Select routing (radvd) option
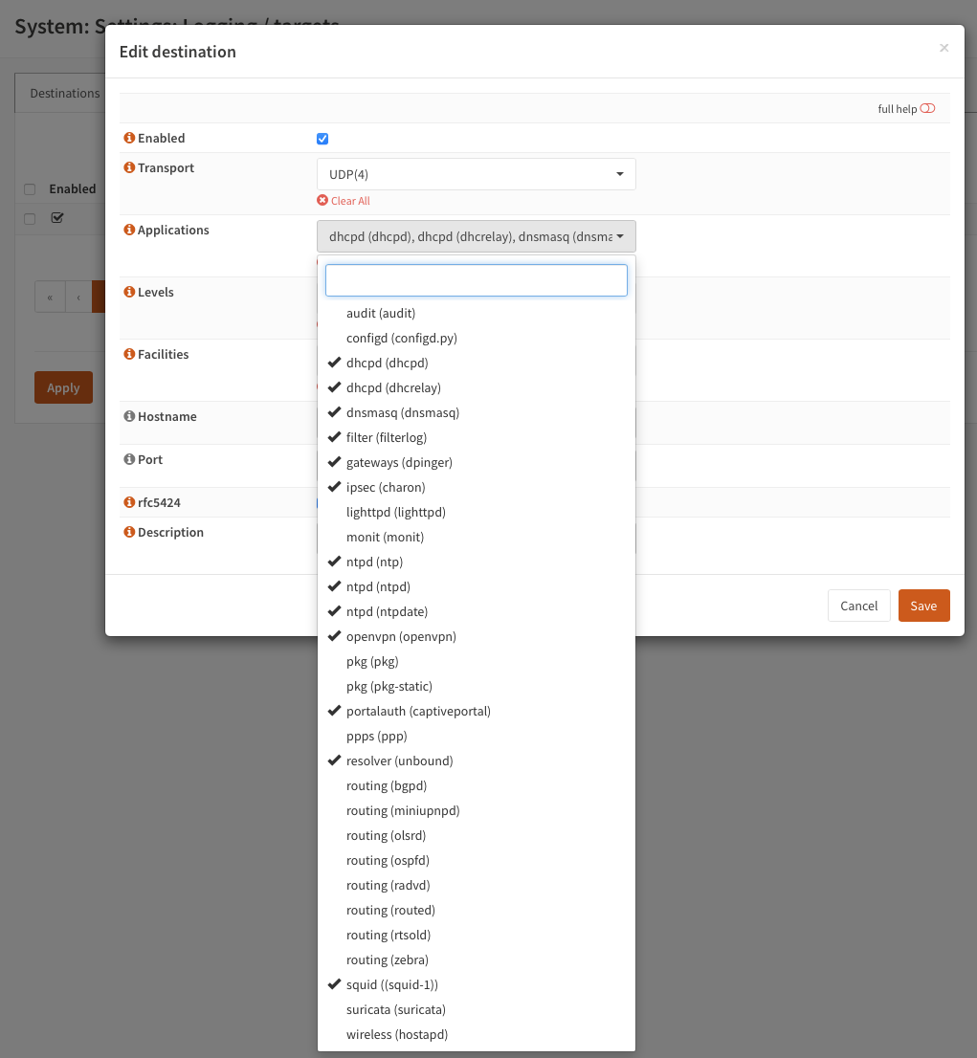The height and width of the screenshot is (1058, 977). tap(476, 885)
